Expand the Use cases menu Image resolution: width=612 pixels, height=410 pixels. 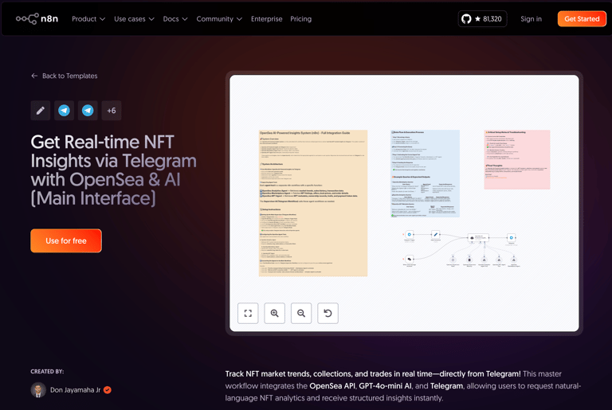(134, 19)
